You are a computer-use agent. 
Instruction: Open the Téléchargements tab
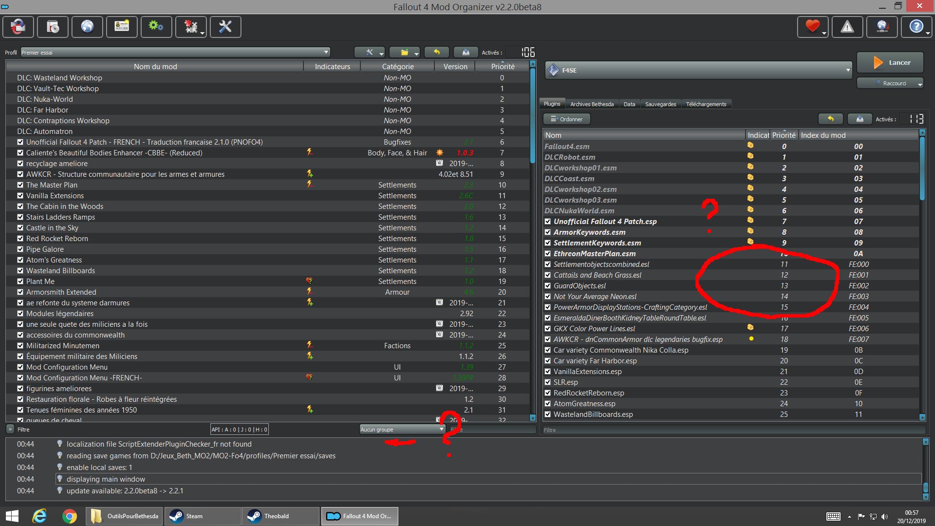(x=706, y=104)
